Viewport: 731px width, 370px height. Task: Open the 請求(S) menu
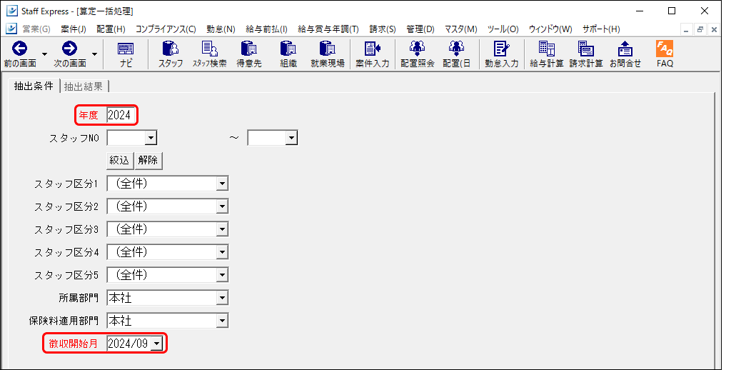tap(383, 29)
